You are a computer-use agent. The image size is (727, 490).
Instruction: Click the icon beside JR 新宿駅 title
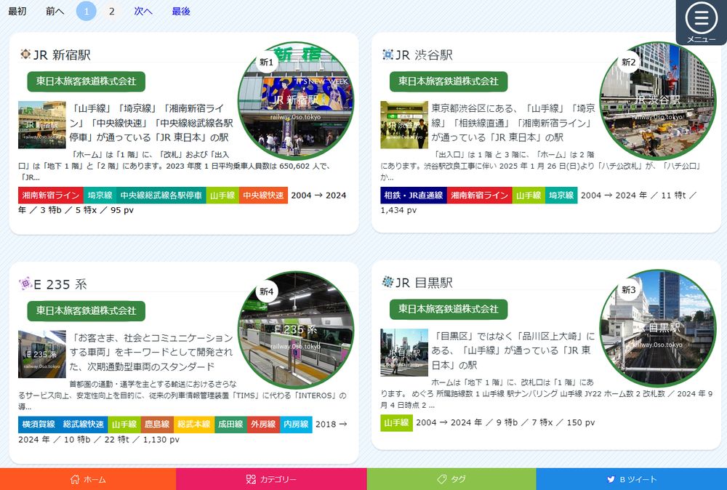tap(25, 55)
